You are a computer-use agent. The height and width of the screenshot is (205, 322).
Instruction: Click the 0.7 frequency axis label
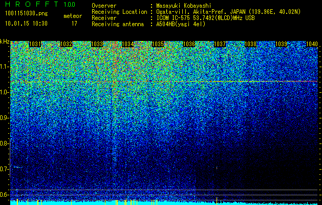pyautogui.click(x=4, y=169)
